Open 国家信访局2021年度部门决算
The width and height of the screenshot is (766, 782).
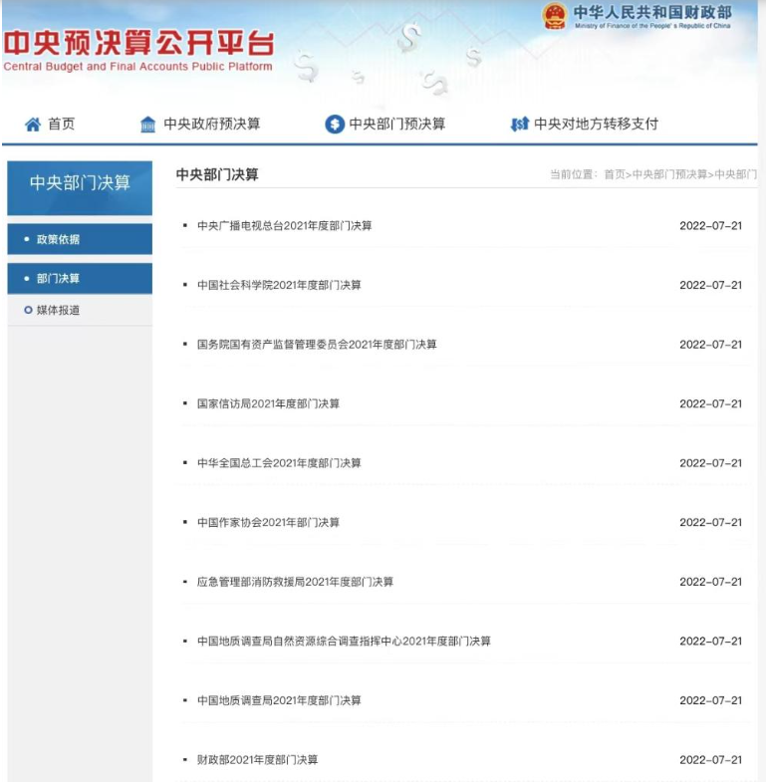[x=268, y=404]
